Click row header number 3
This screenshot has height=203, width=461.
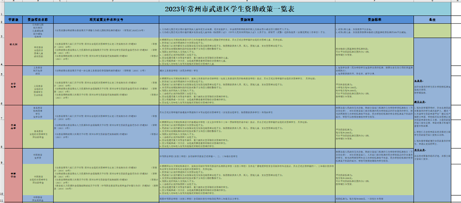2,31
